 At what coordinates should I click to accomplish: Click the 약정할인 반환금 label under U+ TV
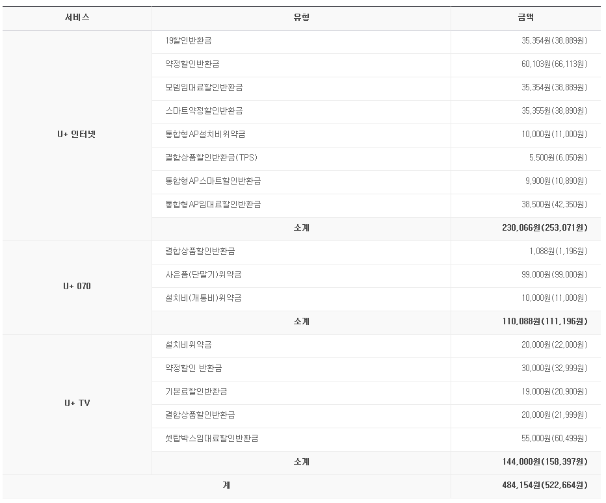pos(193,368)
